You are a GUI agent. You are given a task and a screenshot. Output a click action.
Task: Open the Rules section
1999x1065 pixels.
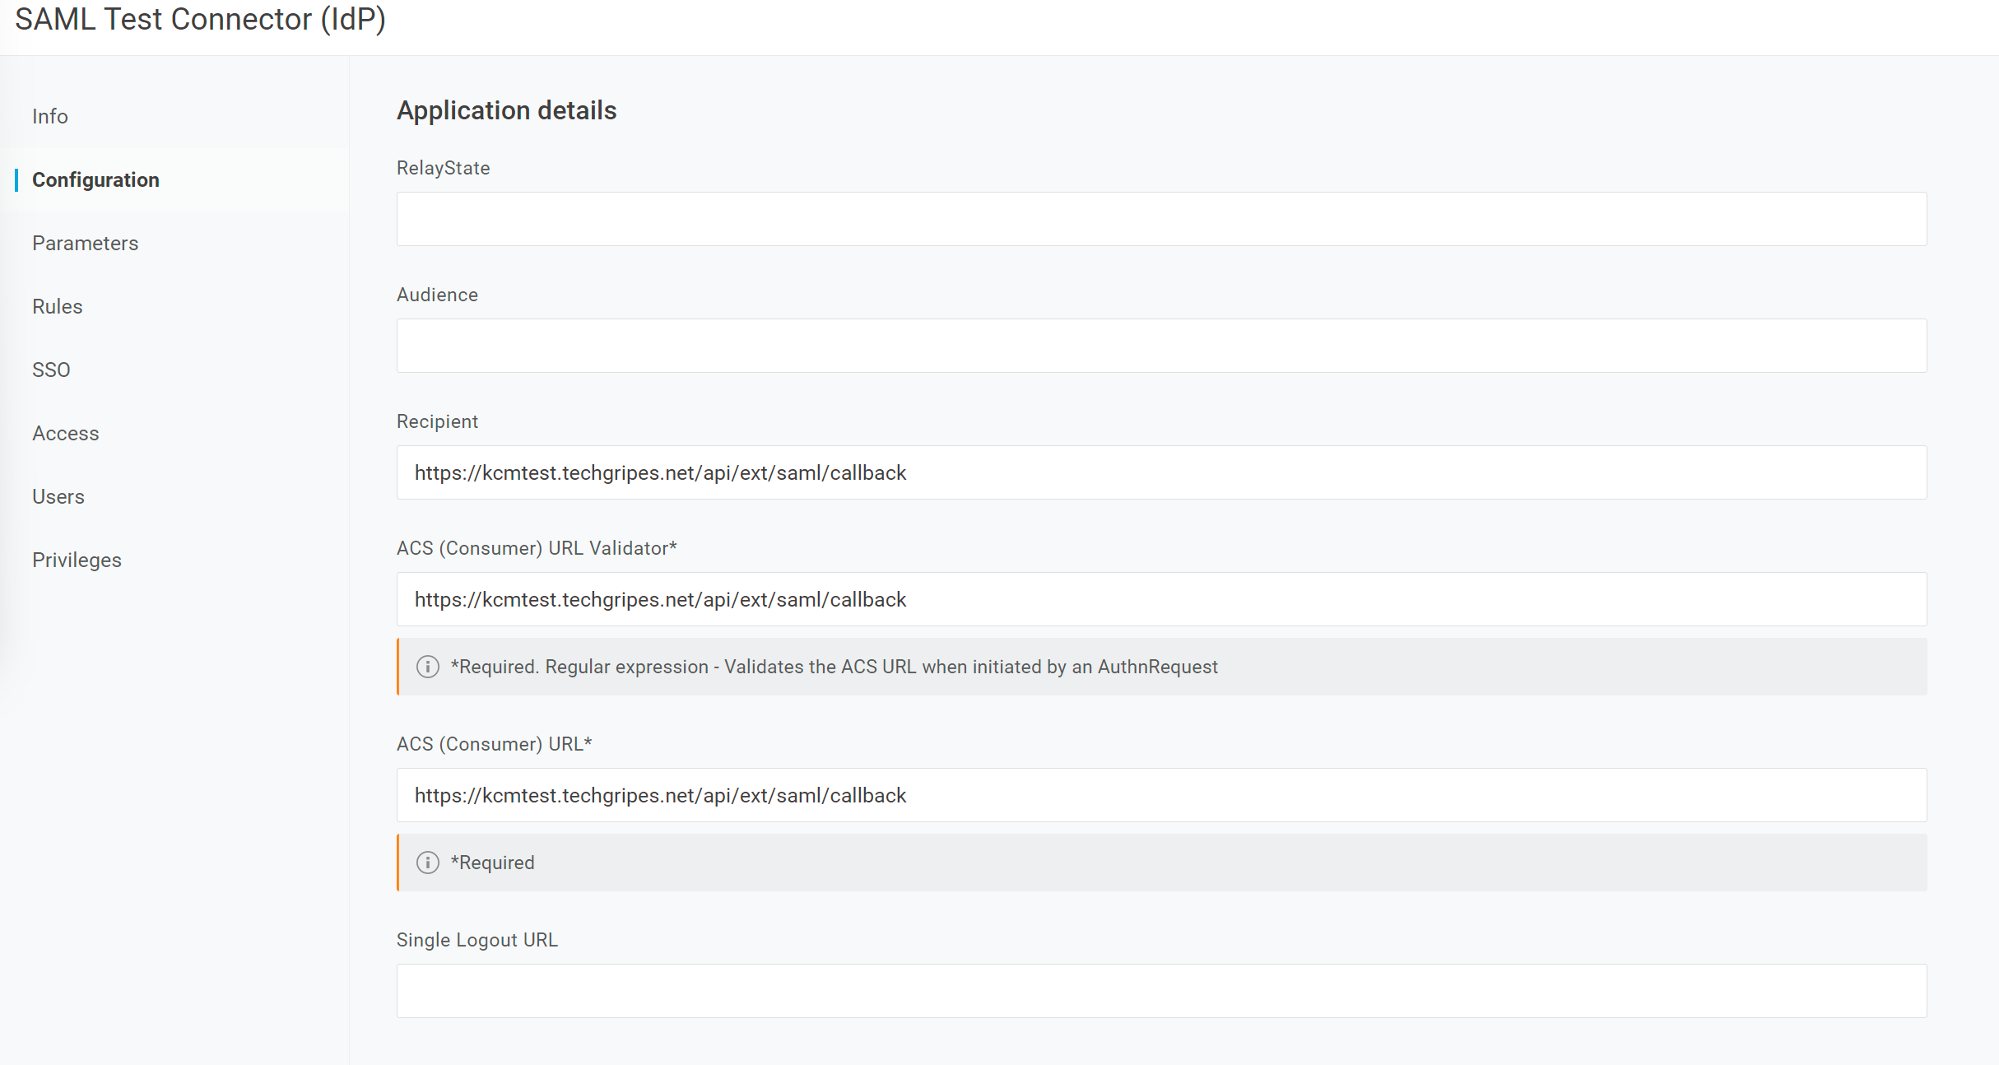pyautogui.click(x=58, y=306)
